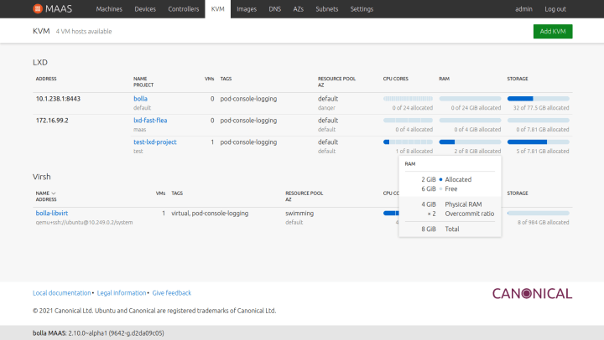Go to the Settings tab
Viewport: 604px width, 340px height.
tap(362, 9)
